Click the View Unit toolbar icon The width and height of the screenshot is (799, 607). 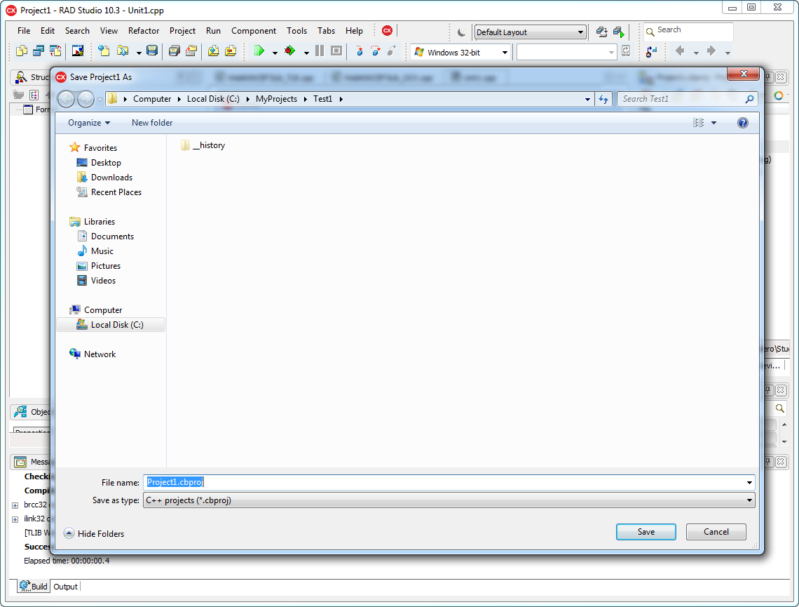click(x=22, y=51)
